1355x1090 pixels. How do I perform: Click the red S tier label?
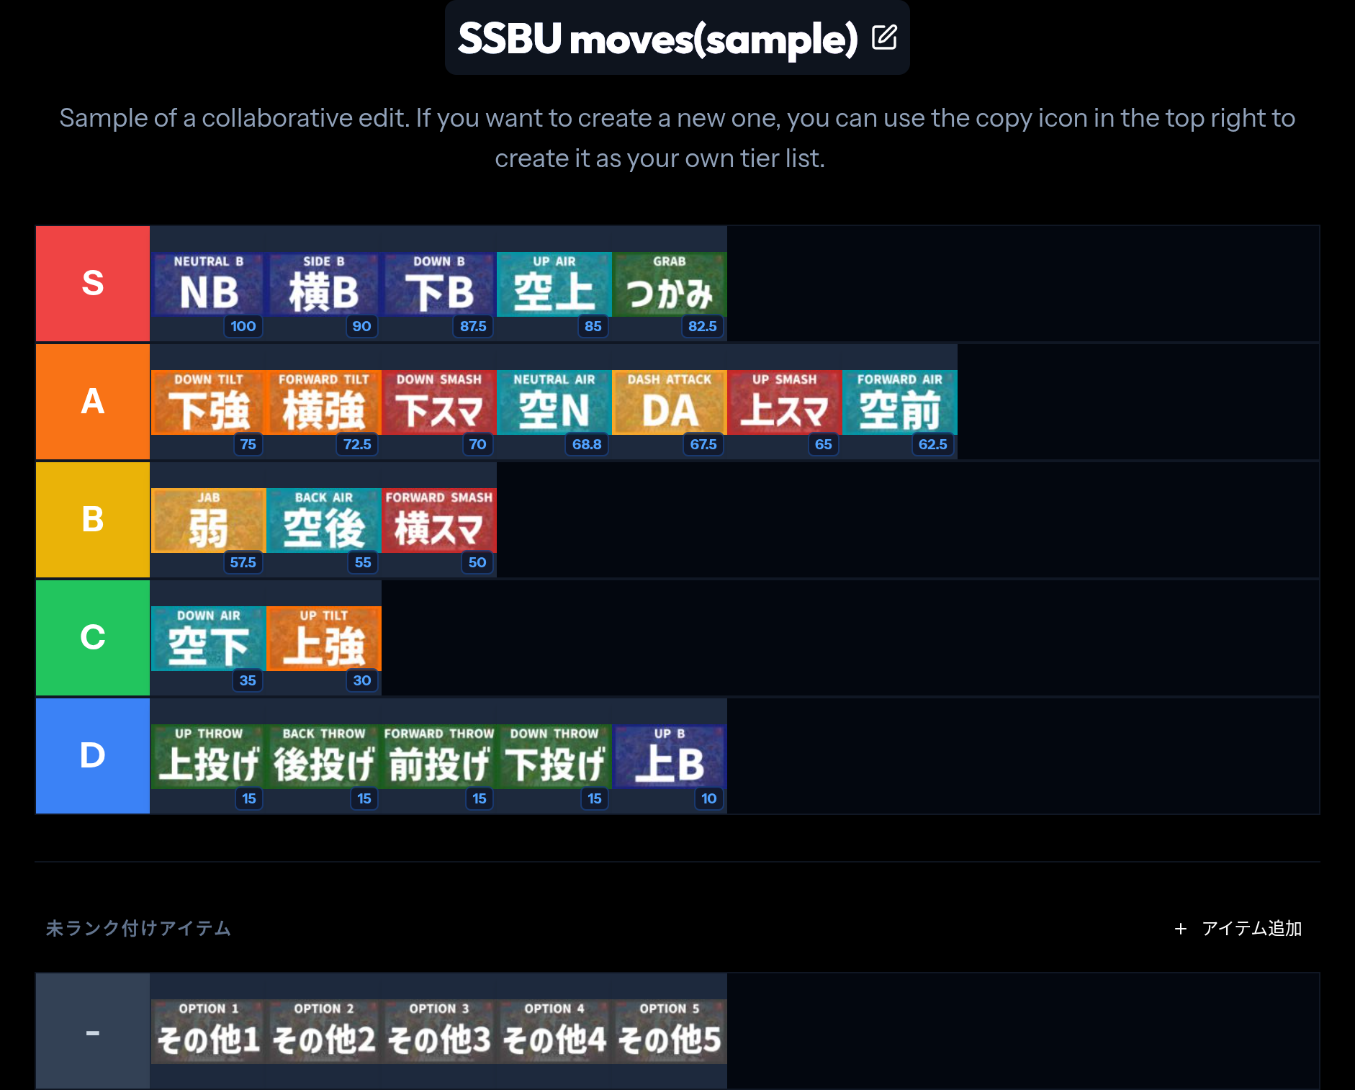pos(93,284)
